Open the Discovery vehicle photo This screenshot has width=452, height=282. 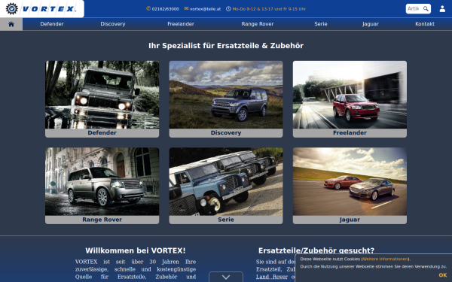pyautogui.click(x=226, y=95)
